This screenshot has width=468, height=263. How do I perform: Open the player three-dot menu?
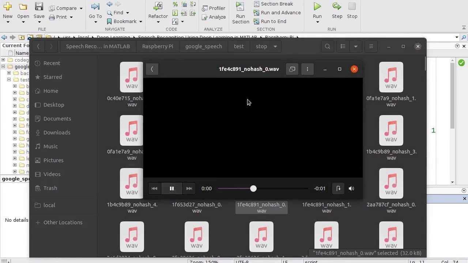[x=307, y=69]
